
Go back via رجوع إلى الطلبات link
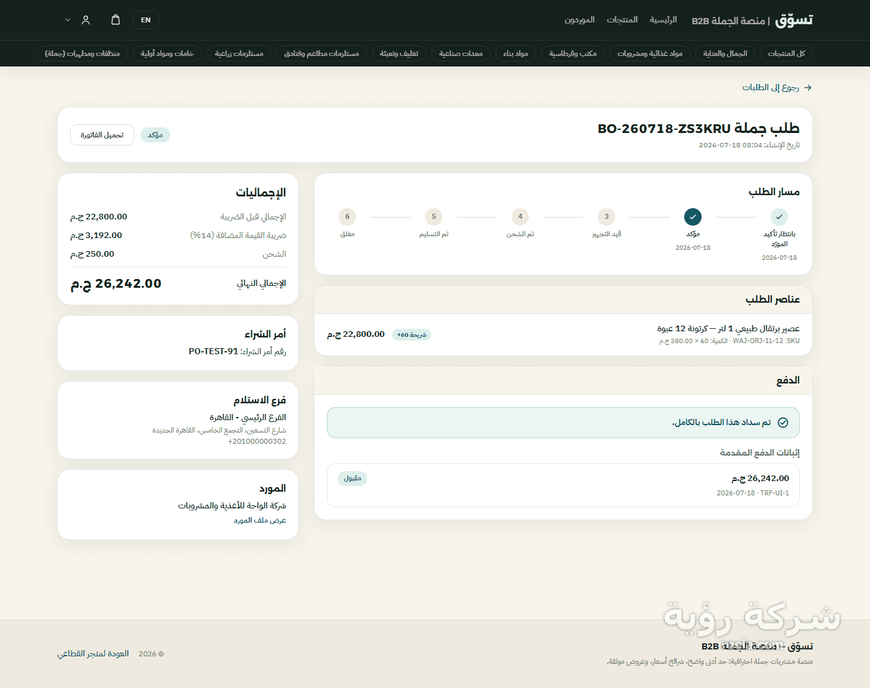coord(771,88)
